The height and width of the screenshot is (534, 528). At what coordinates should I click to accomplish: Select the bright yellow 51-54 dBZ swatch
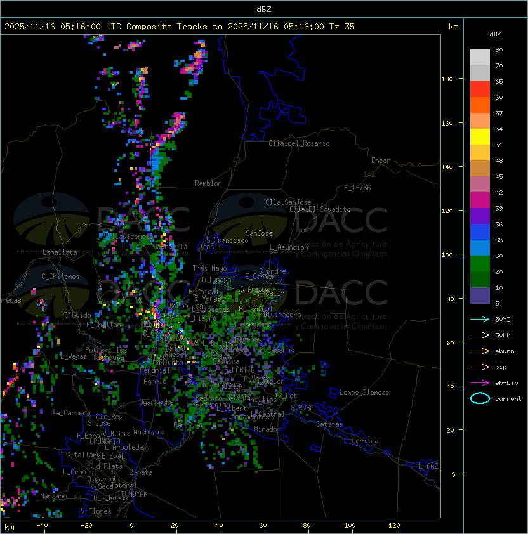coord(480,137)
